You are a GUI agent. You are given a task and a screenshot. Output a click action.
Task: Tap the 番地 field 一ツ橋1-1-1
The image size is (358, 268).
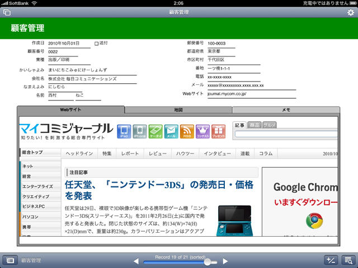tap(234, 68)
